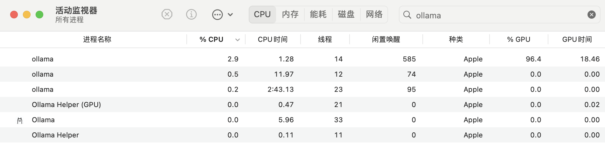Viewport: 605px width, 152px height.
Task: Switch to the 能耗 tab
Action: [318, 14]
